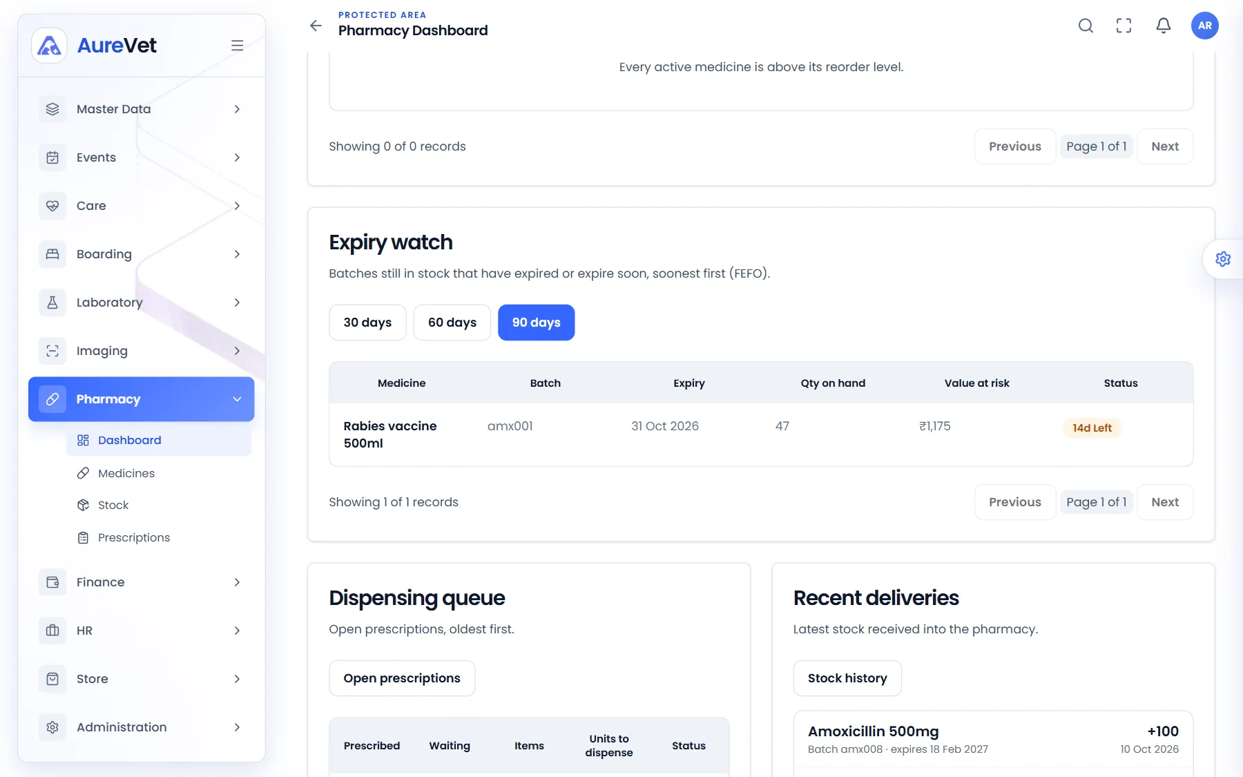Collapse sidebar with the hamburger menu icon
Image resolution: width=1243 pixels, height=777 pixels.
[x=237, y=46]
